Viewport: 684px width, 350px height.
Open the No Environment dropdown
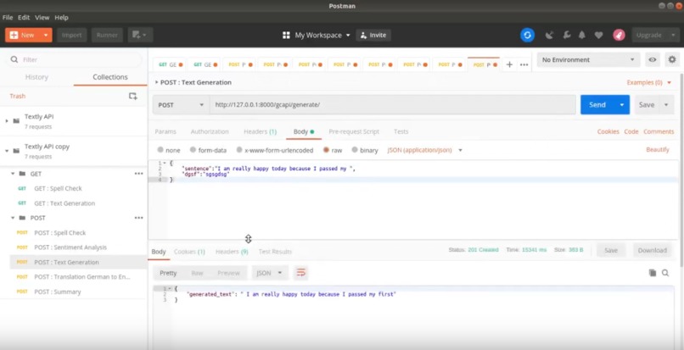point(588,59)
